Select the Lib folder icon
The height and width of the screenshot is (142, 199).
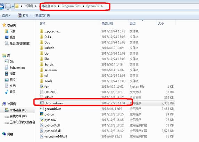tap(41, 53)
